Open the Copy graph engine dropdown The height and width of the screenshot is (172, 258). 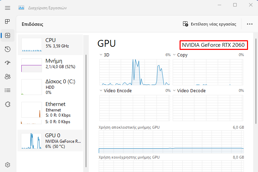(174, 55)
